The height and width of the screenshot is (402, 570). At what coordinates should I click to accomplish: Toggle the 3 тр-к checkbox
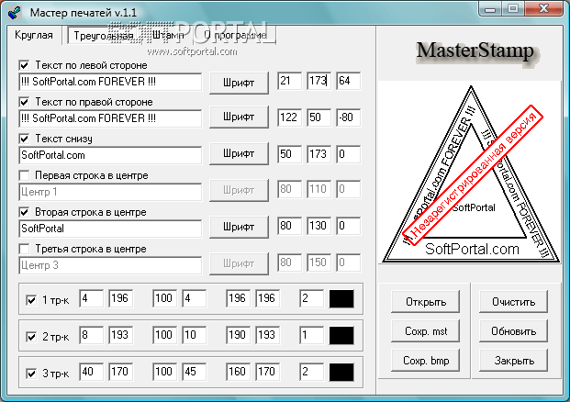pyautogui.click(x=31, y=374)
